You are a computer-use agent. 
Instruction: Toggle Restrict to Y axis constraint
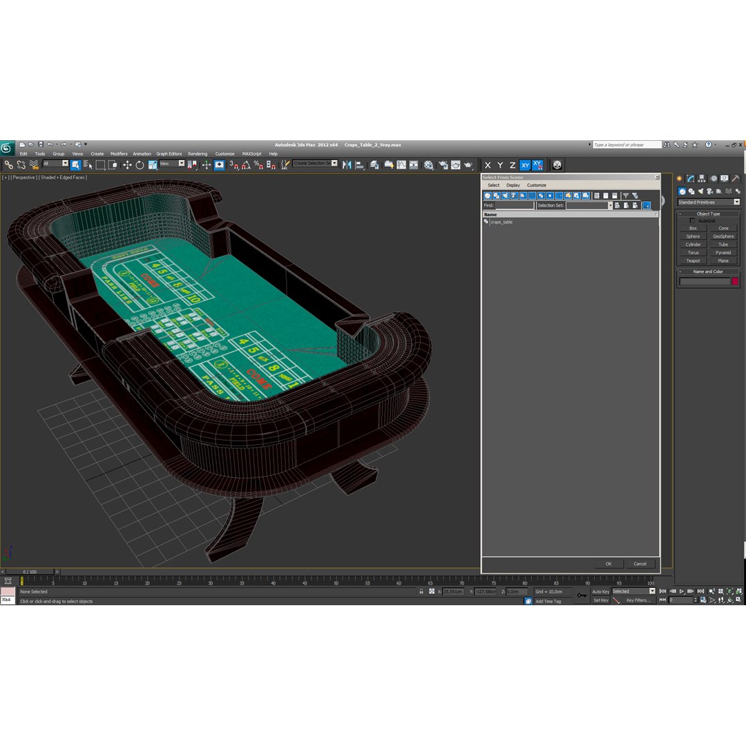point(500,165)
